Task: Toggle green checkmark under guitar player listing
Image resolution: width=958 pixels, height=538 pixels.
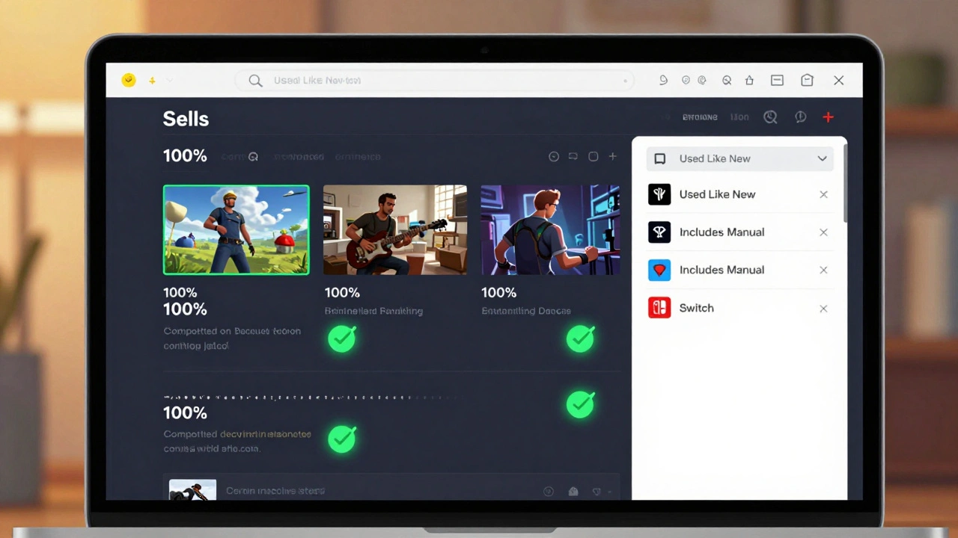Action: click(342, 338)
